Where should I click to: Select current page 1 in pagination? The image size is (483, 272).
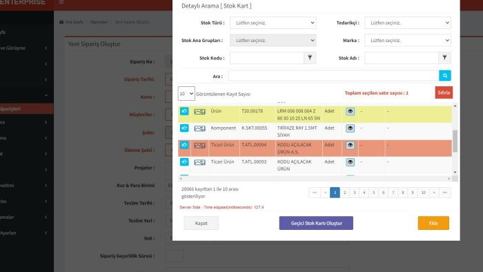(x=335, y=193)
